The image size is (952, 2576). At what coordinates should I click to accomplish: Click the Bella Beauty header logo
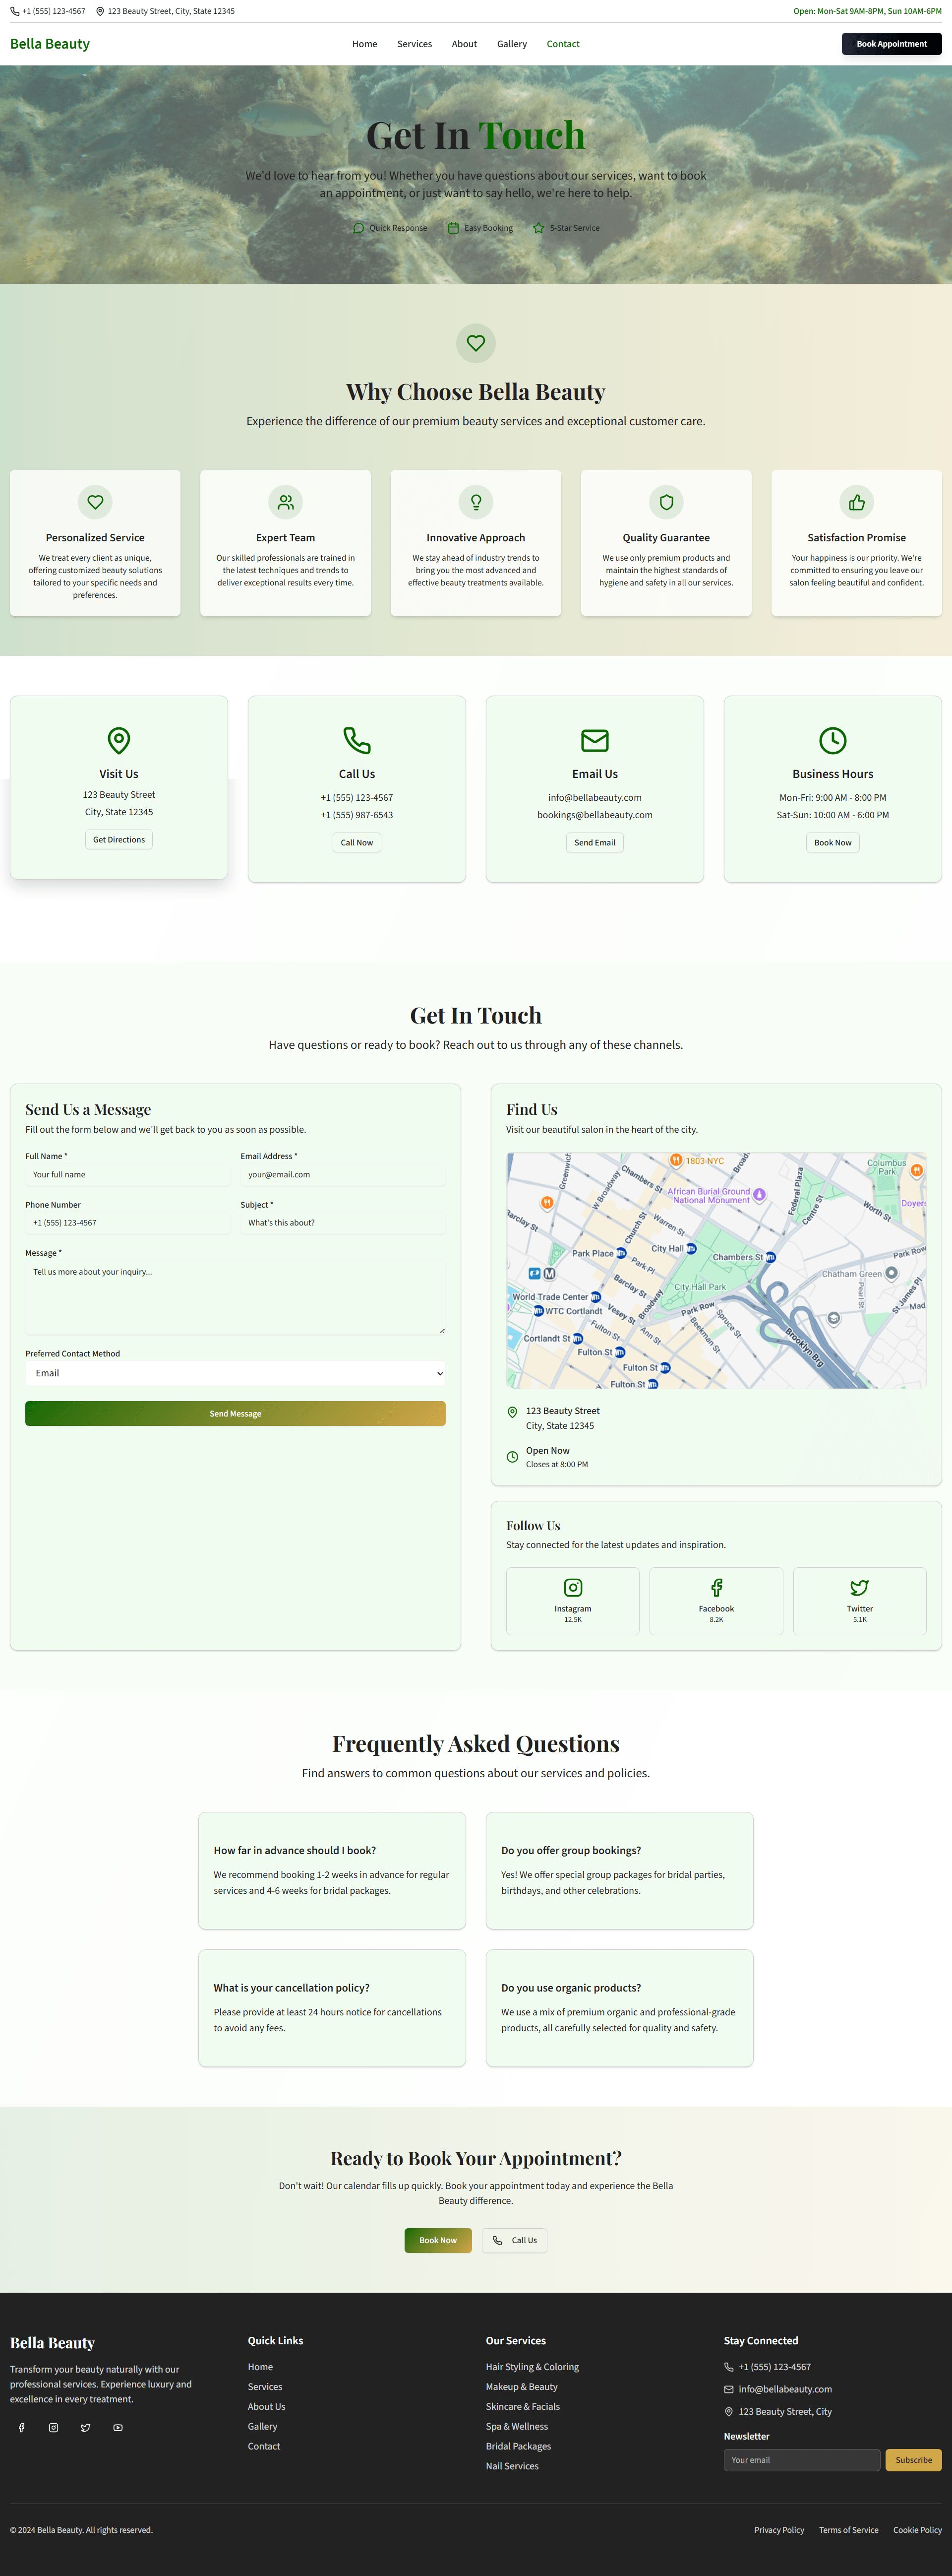pyautogui.click(x=50, y=44)
